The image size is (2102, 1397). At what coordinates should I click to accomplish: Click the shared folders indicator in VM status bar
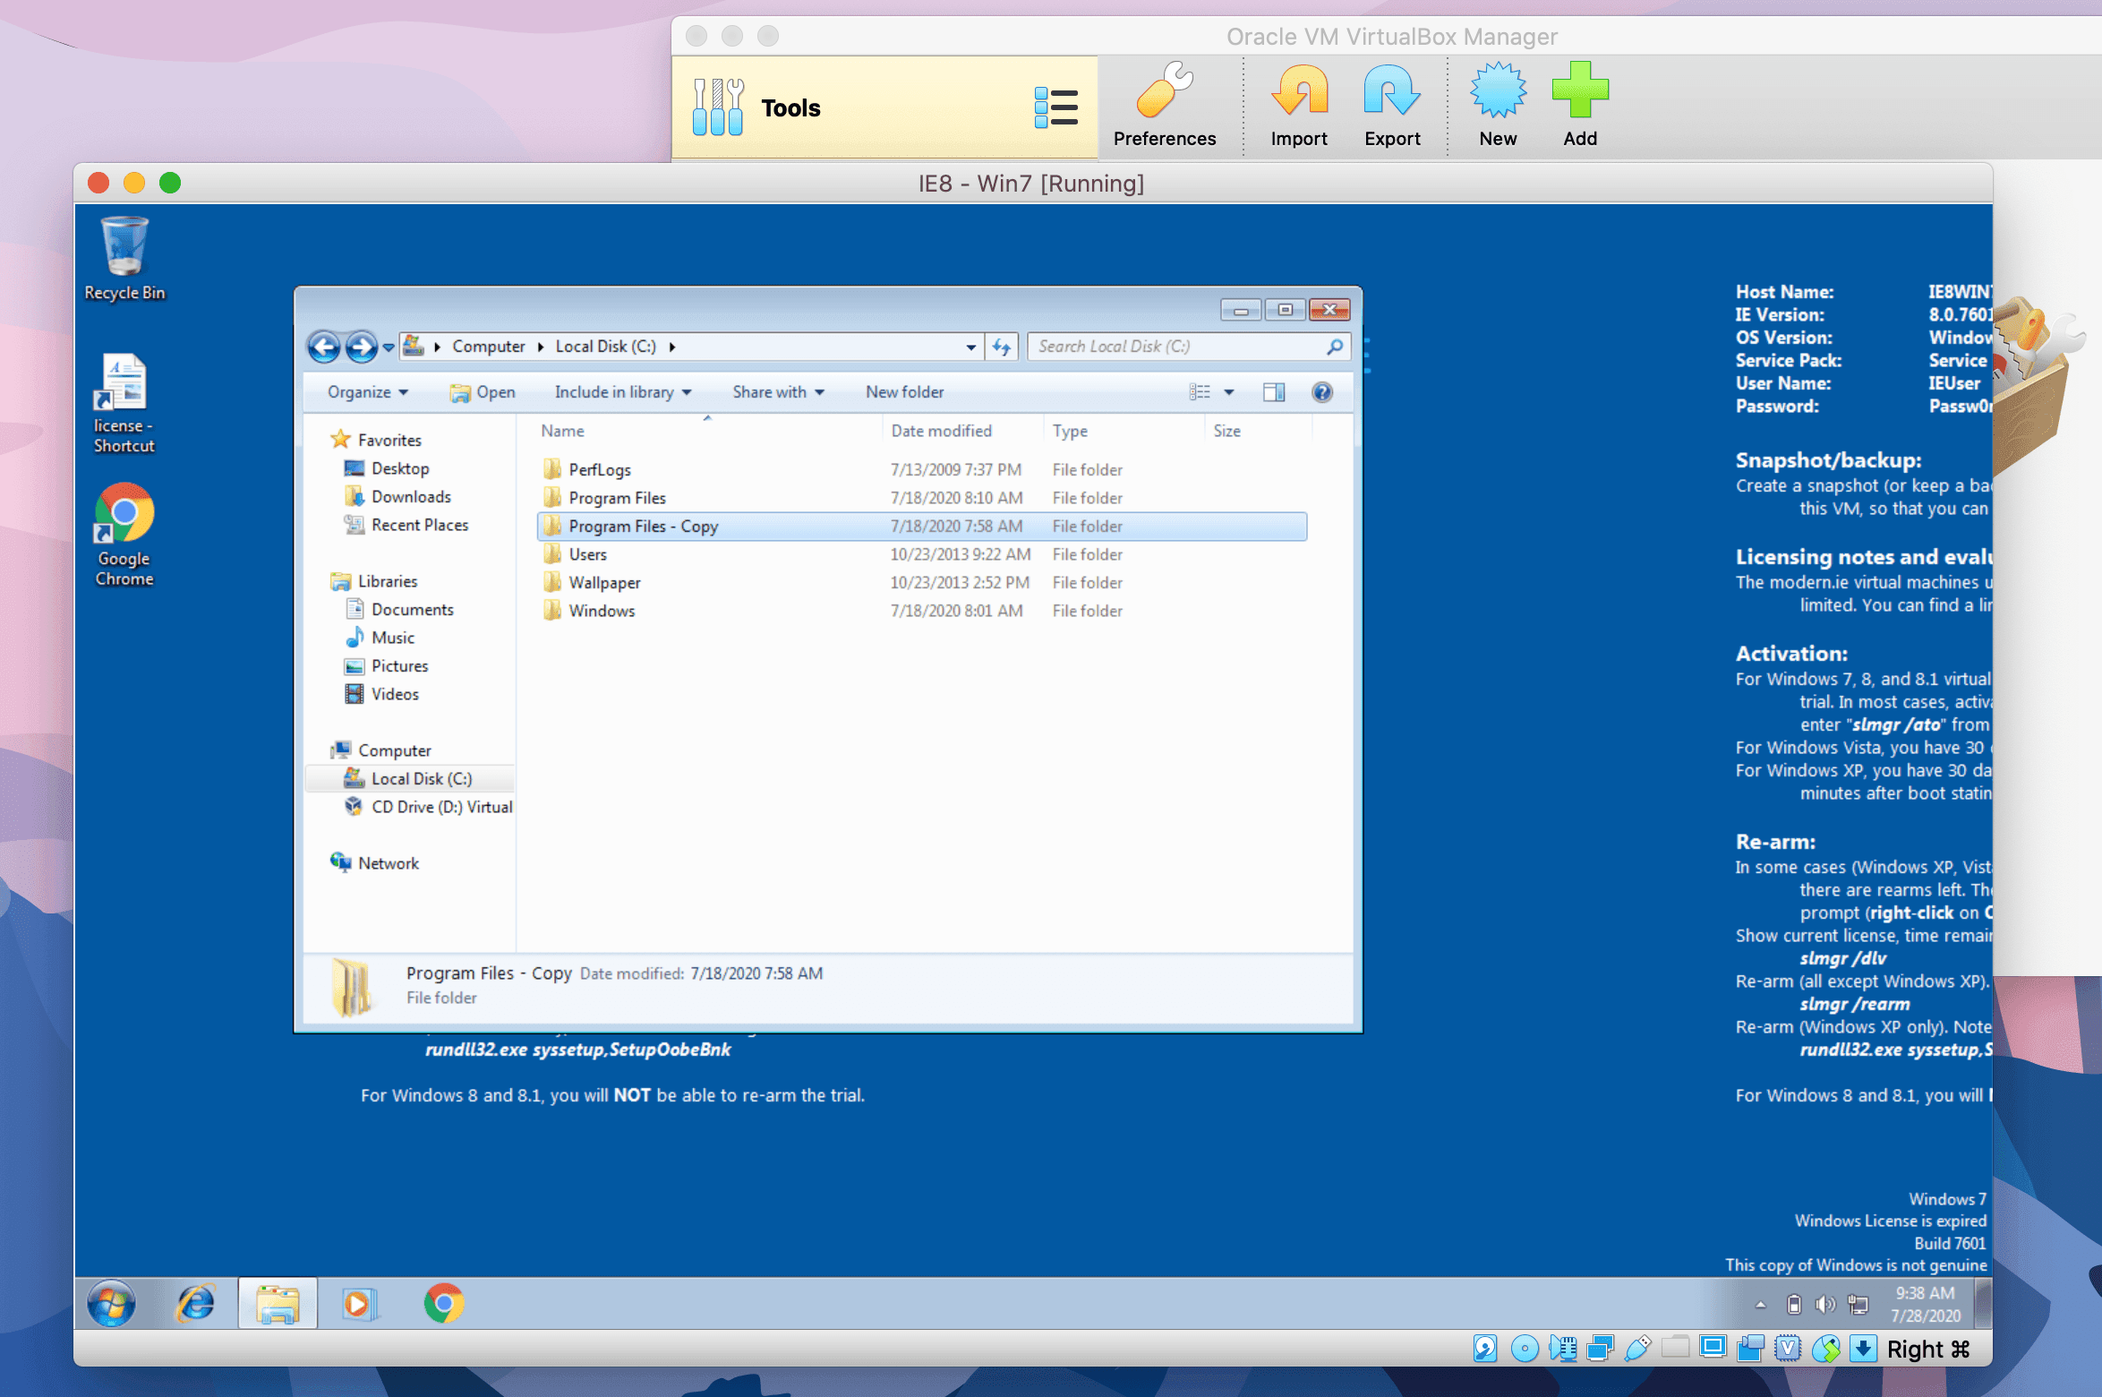click(1675, 1348)
